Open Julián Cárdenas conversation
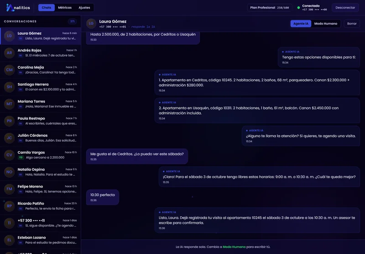 tap(41, 138)
